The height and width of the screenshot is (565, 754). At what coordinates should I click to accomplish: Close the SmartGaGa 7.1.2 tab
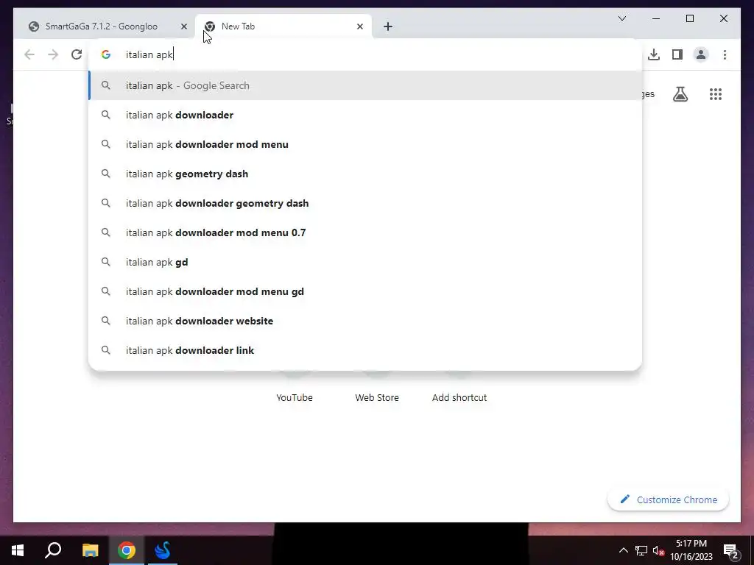tap(183, 26)
